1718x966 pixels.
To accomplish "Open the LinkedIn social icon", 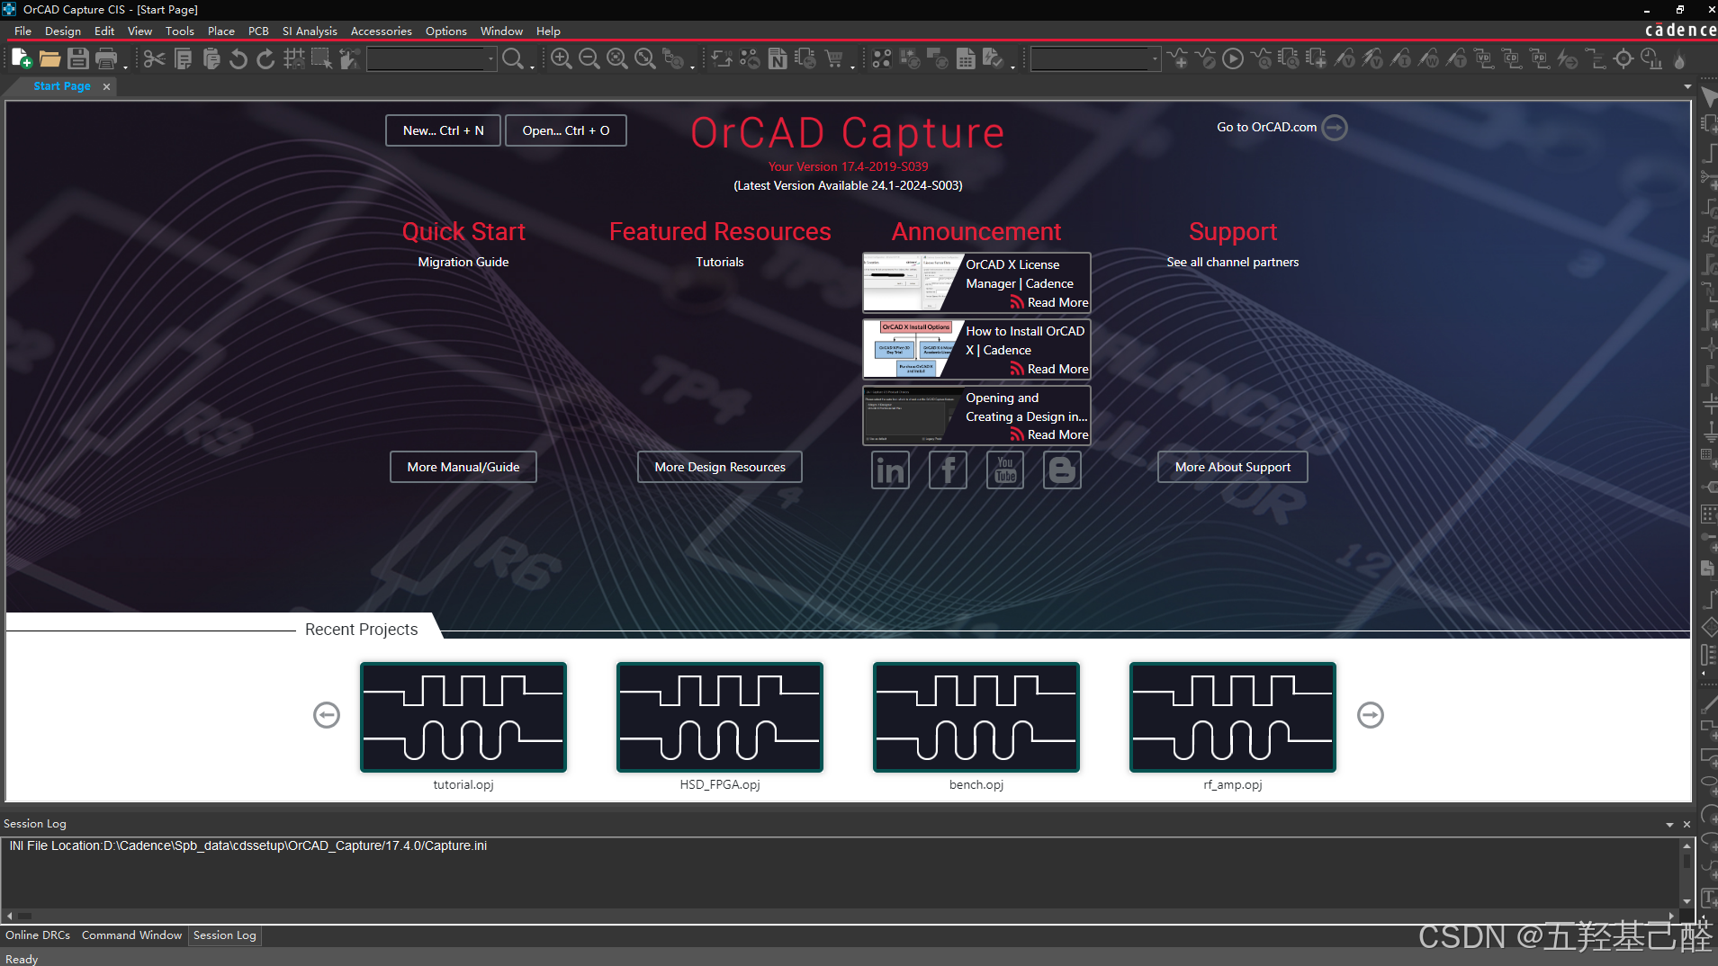I will pos(890,470).
